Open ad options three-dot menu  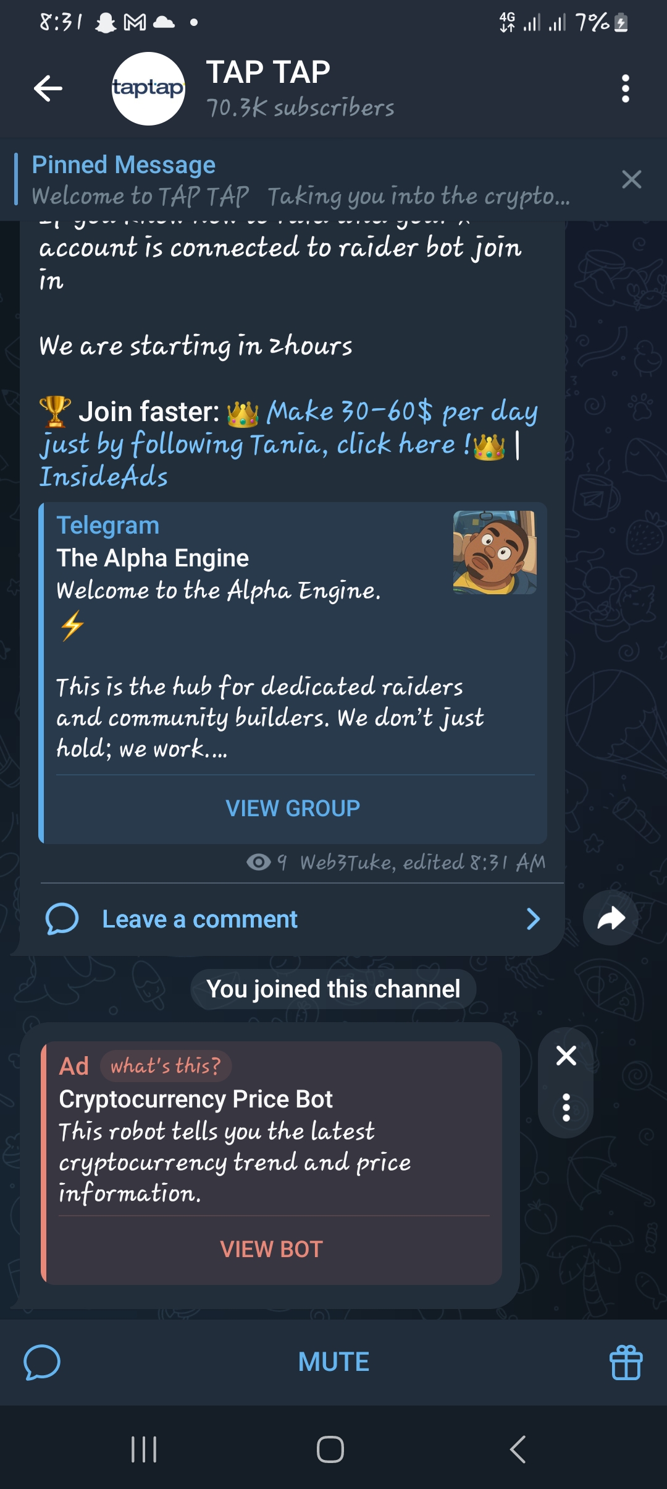[566, 1107]
